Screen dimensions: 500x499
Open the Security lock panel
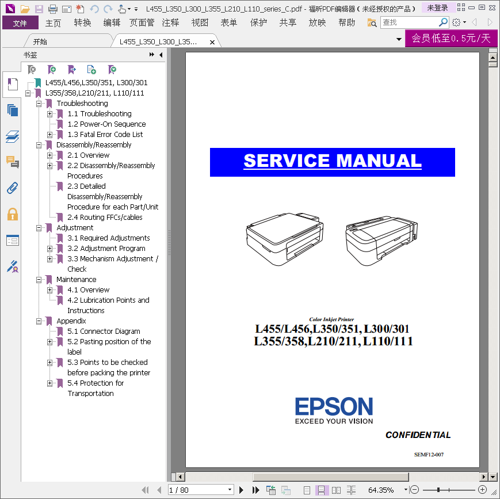tap(13, 214)
